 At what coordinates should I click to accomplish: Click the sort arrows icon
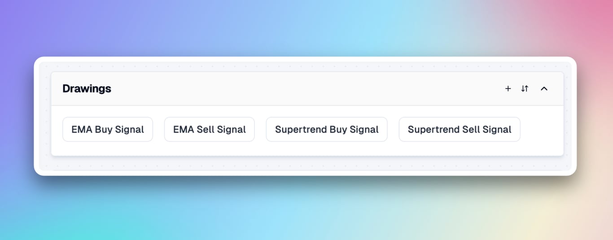point(525,89)
